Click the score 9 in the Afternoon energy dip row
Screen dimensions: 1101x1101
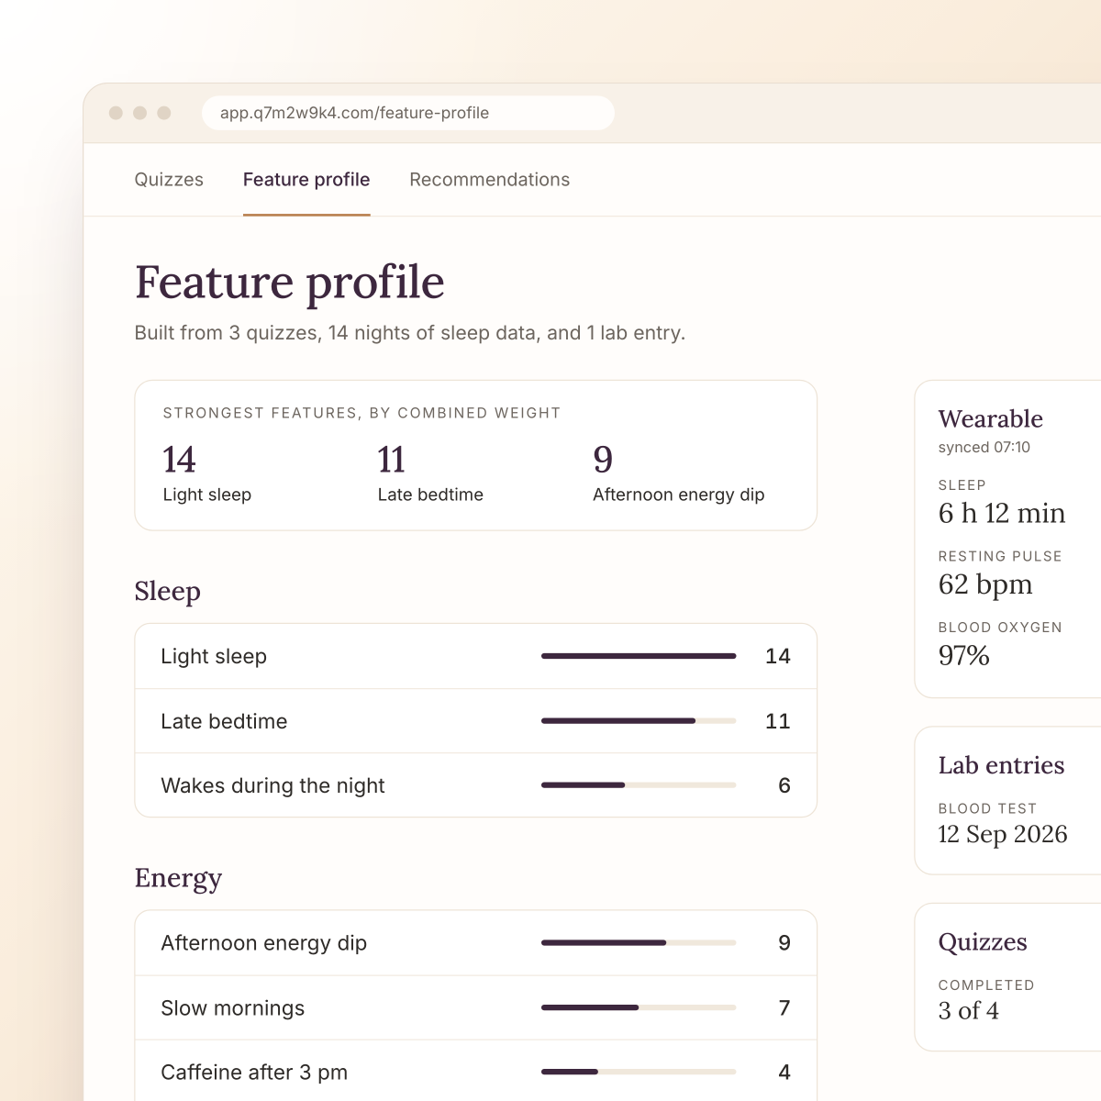(x=784, y=943)
